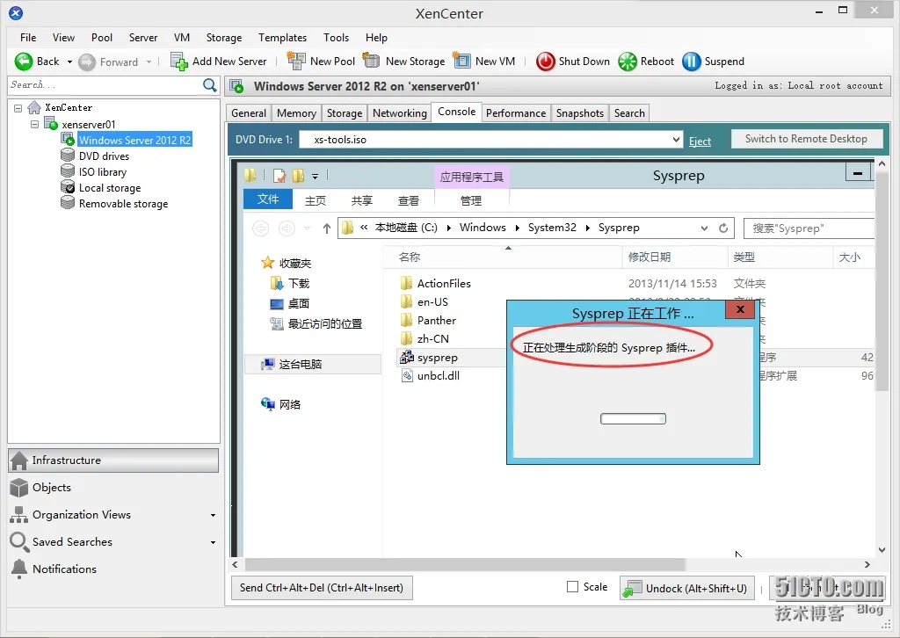Click the XenCenter root home icon
This screenshot has height=638, width=900.
[34, 107]
